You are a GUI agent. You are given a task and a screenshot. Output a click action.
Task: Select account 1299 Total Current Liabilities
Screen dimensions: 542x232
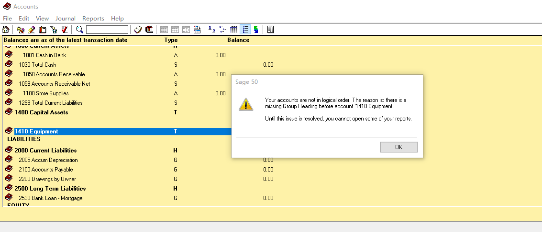pyautogui.click(x=50, y=103)
